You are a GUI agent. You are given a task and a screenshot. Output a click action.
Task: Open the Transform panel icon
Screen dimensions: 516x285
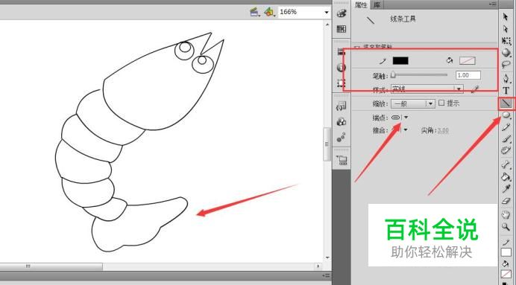coord(342,83)
